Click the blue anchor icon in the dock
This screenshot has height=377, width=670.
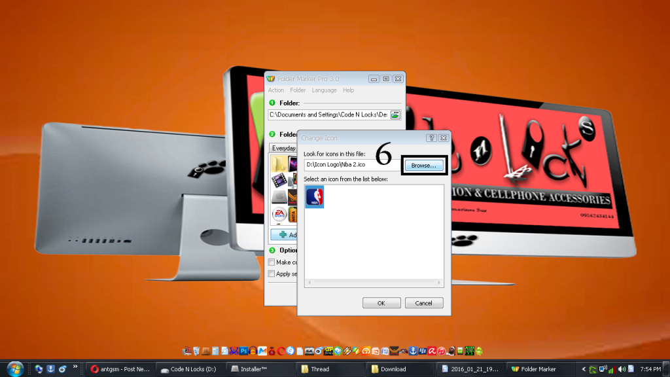tap(413, 351)
